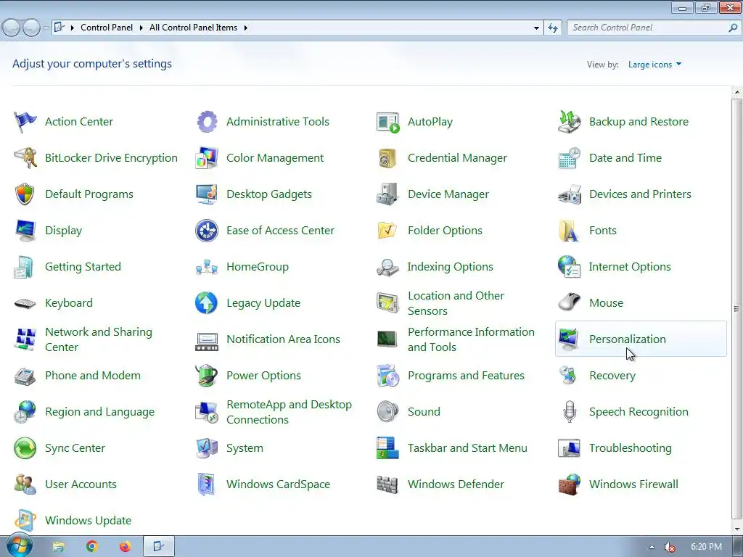This screenshot has height=557, width=743.
Task: Click the Windows Update icon
Action: pos(25,521)
